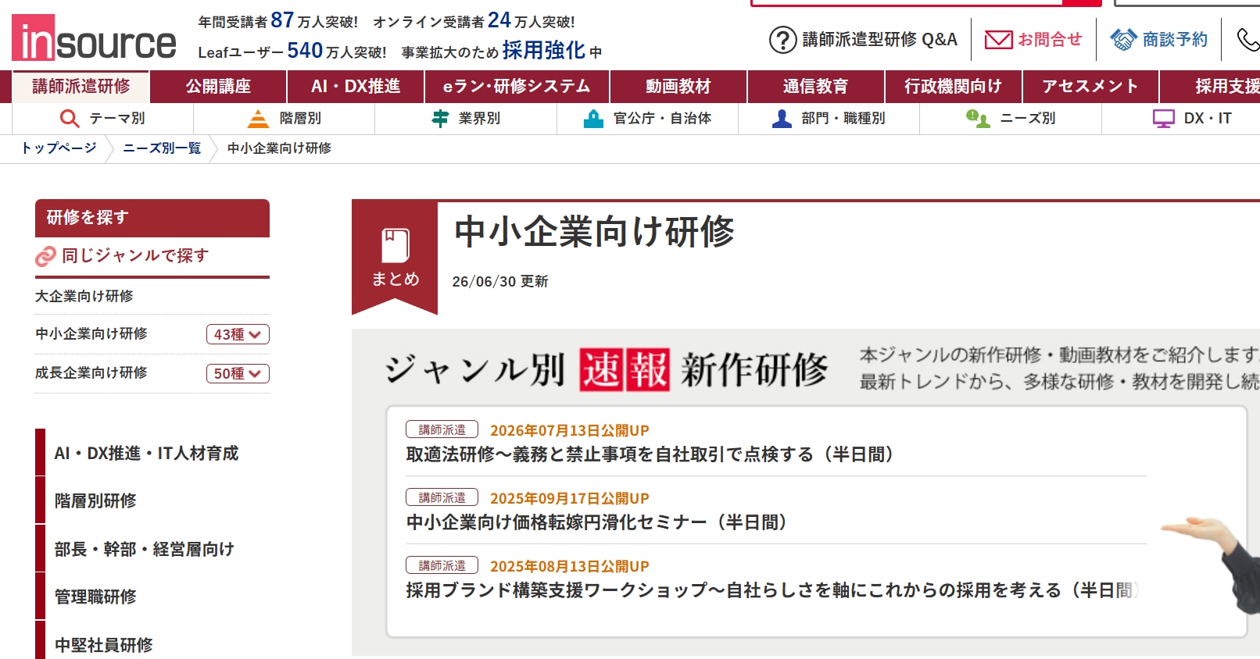Click the 講師派遣型研修 Q&A link
This screenshot has height=659, width=1260.
879,40
